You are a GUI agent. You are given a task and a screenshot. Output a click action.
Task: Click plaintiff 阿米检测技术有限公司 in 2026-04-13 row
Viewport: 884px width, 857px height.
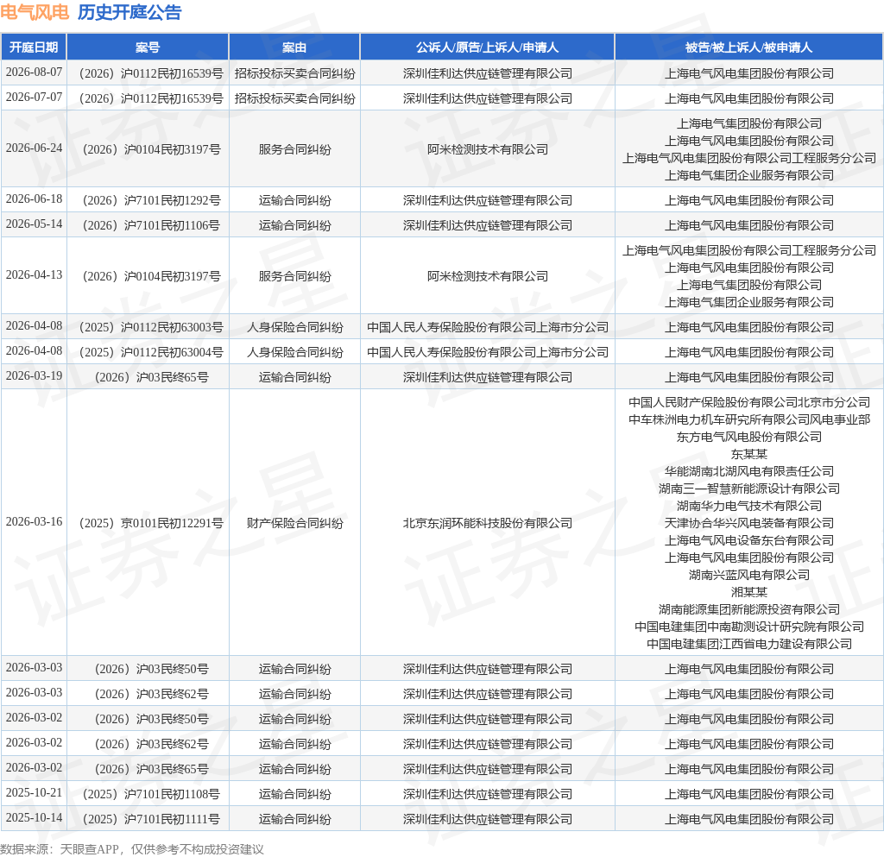tap(488, 276)
